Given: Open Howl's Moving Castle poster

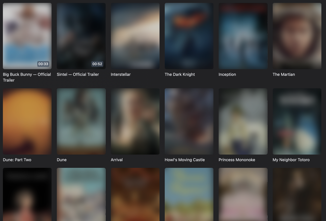Looking at the screenshot, I should [x=189, y=121].
